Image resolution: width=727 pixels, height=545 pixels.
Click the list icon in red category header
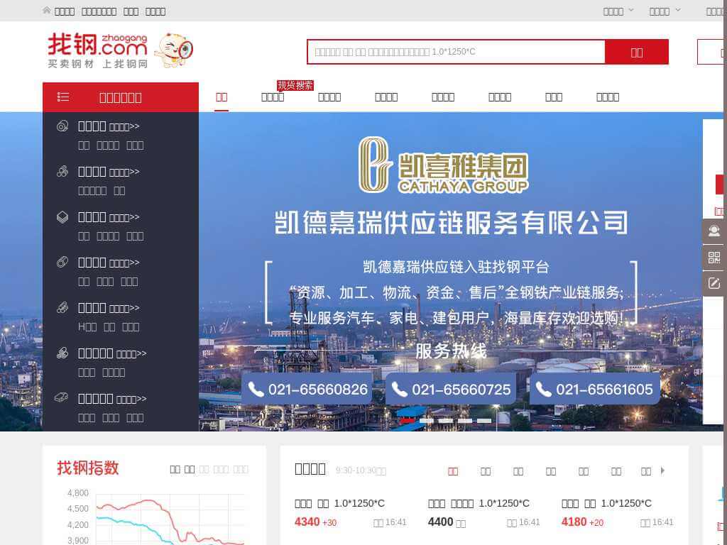pos(63,97)
